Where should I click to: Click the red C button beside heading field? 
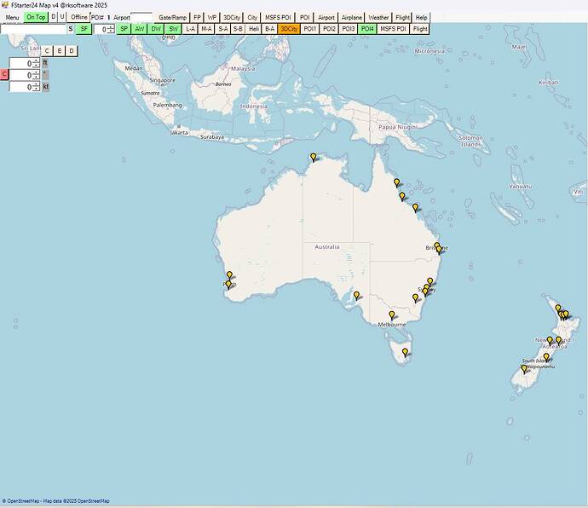[x=4, y=74]
